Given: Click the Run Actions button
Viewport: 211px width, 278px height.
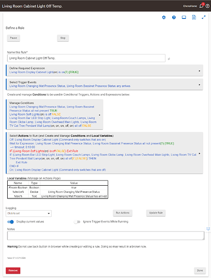Looking at the screenshot, I should [123, 213].
